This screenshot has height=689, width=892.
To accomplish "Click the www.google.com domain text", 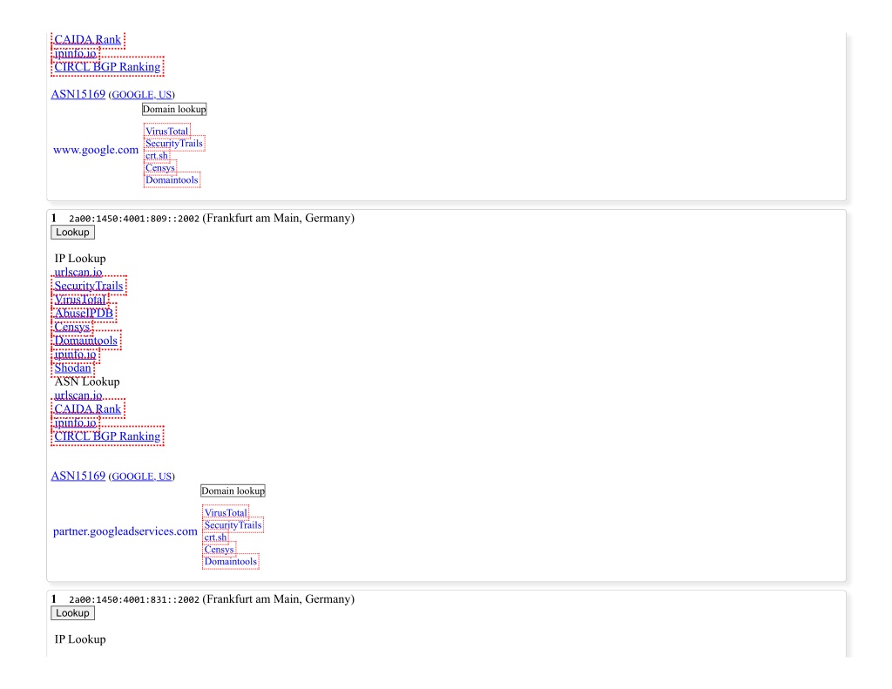I will tap(96, 150).
